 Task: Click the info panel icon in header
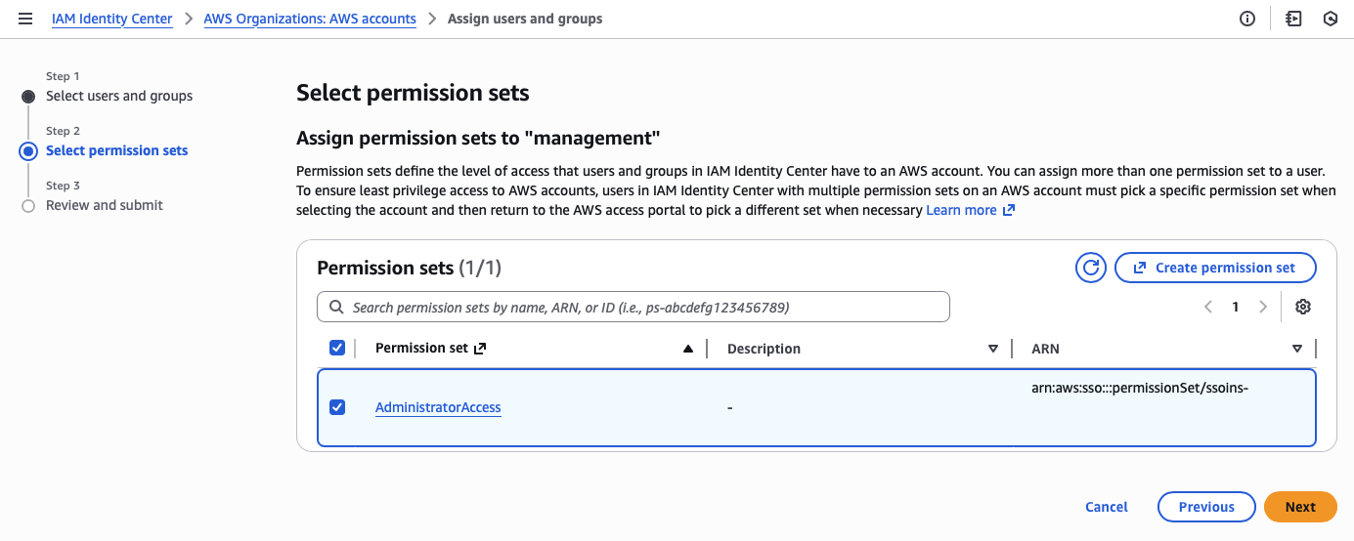(x=1247, y=19)
